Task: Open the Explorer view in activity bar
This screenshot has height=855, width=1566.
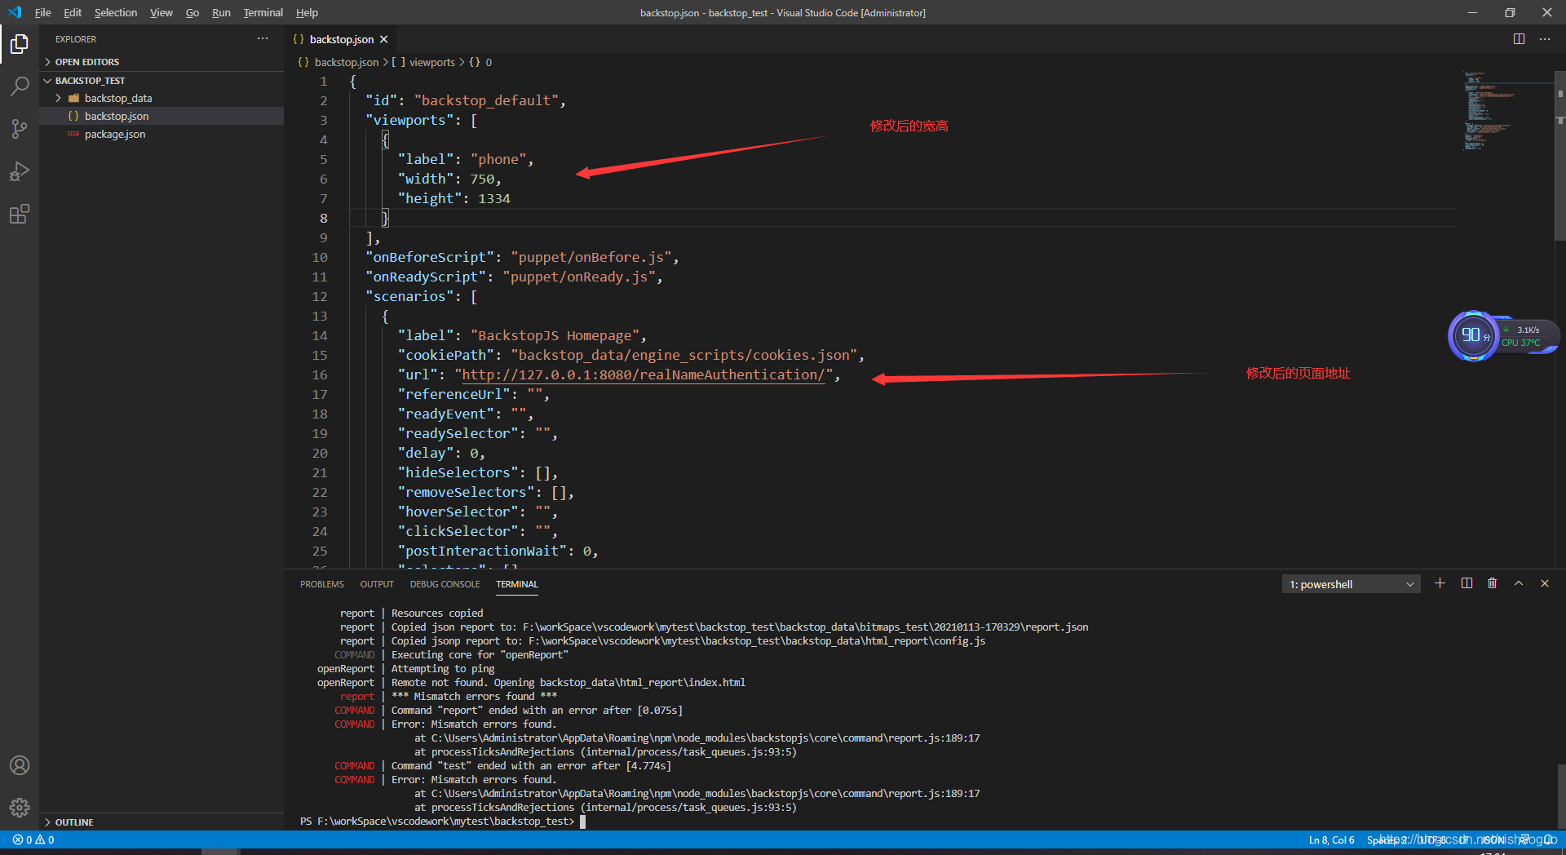Action: coord(20,43)
